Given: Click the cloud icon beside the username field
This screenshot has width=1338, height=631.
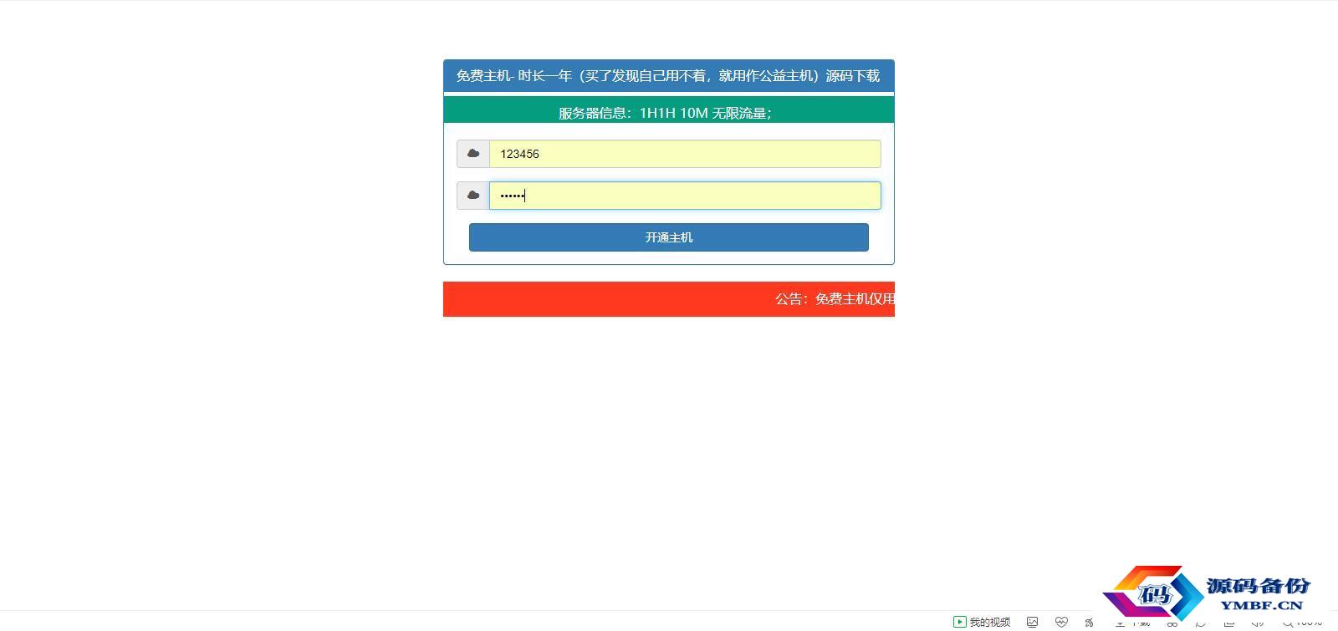Looking at the screenshot, I should (473, 154).
